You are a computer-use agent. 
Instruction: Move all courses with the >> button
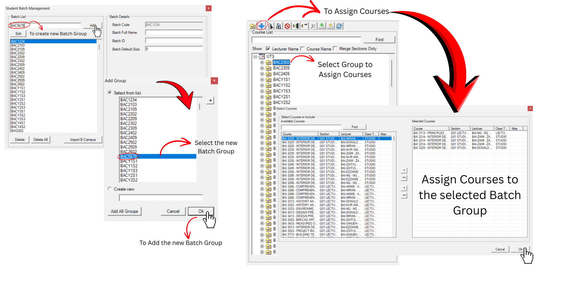click(404, 178)
